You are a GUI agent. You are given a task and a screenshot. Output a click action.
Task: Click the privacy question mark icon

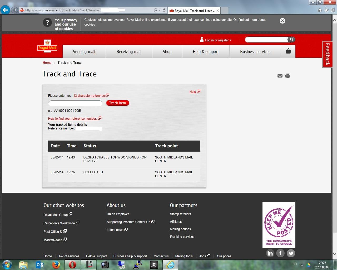pyautogui.click(x=47, y=22)
